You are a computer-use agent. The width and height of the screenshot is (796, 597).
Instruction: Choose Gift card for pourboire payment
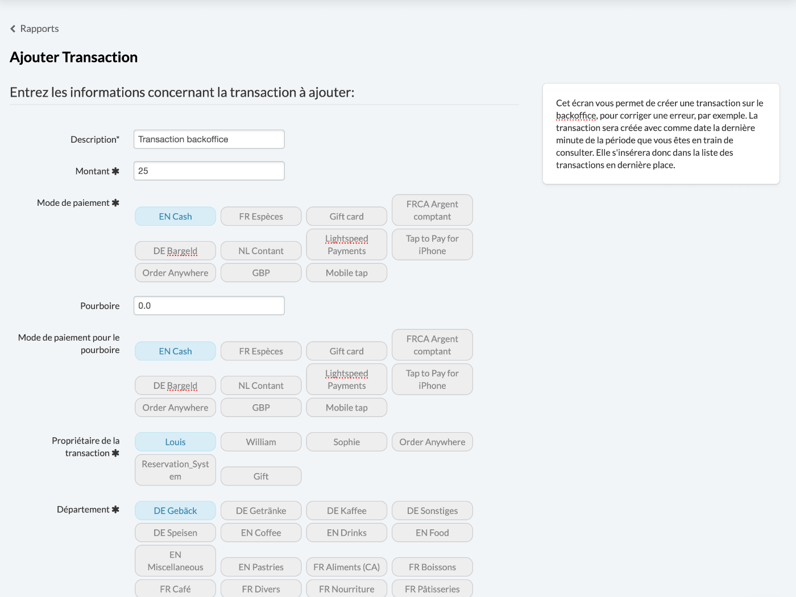[x=347, y=351]
